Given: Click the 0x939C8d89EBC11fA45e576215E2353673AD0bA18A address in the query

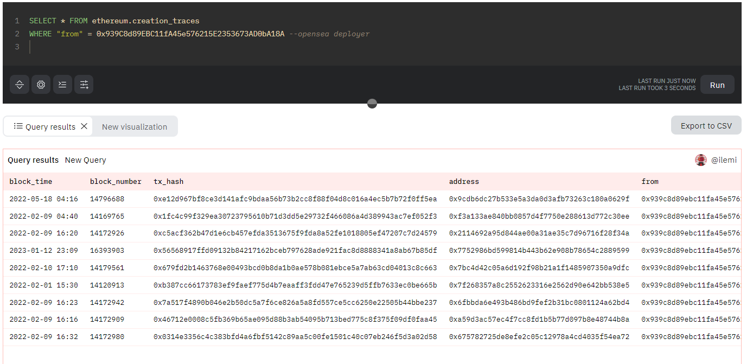Looking at the screenshot, I should pos(190,34).
